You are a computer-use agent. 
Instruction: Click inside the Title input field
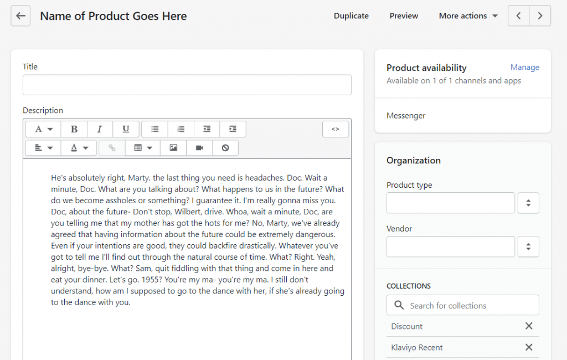[187, 85]
